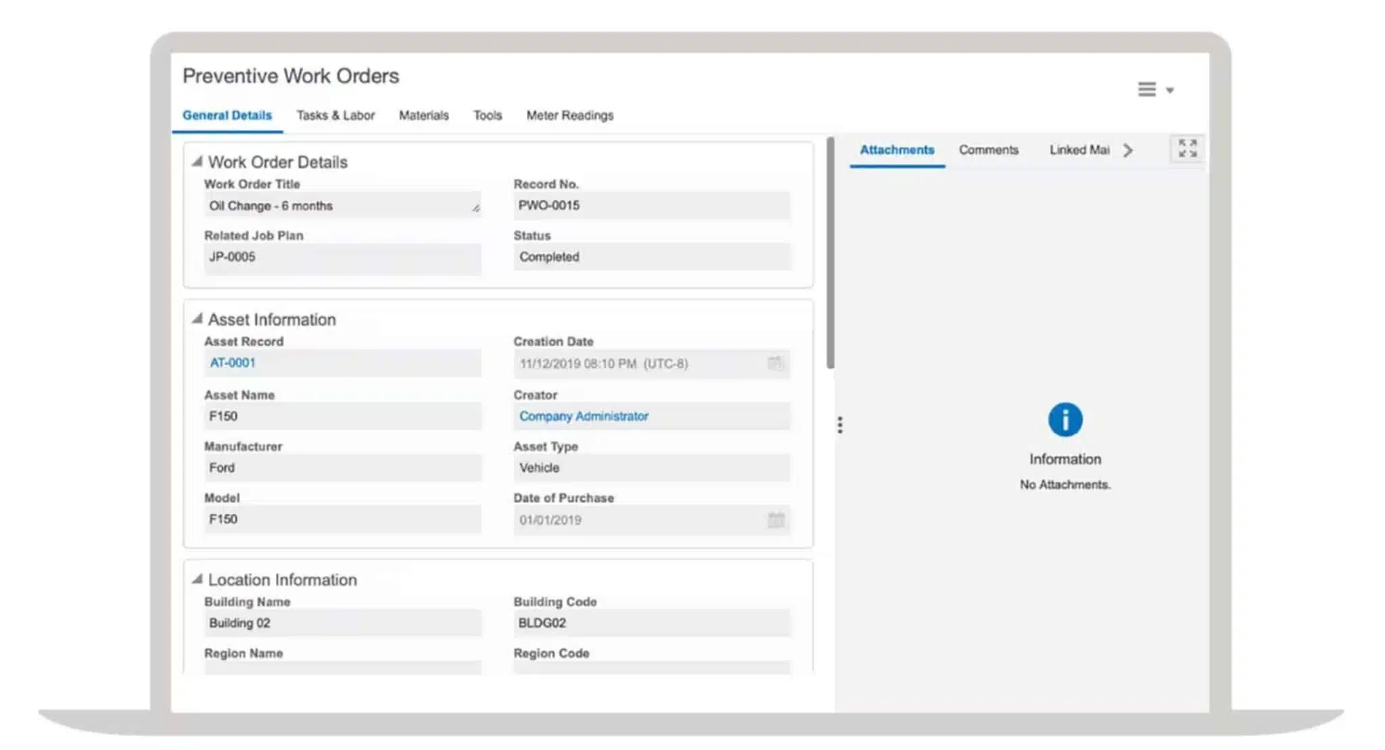Click the blue Information icon
The image size is (1385, 750).
pos(1065,420)
